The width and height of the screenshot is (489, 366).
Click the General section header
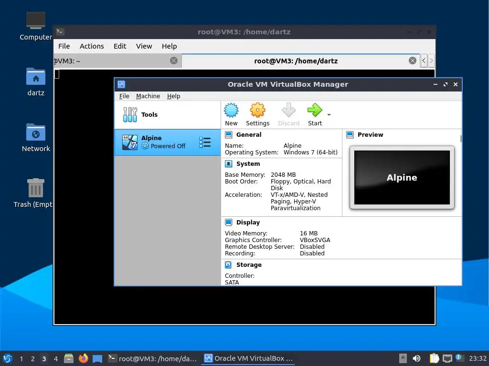coord(249,135)
